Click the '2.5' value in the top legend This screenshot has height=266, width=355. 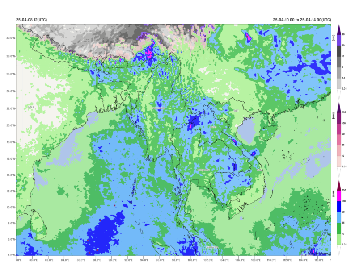343,78
